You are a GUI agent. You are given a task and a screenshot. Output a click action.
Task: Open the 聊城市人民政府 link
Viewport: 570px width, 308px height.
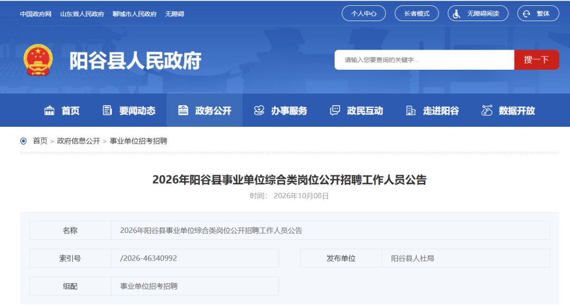pos(135,14)
